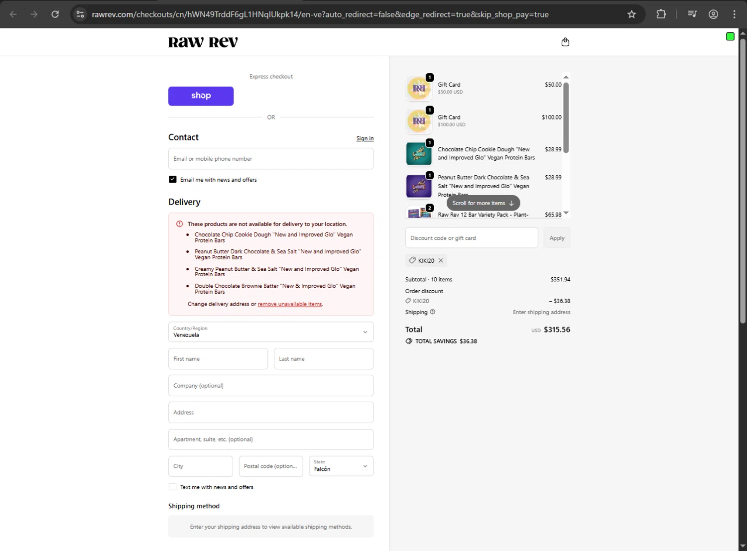
Task: Click Scroll for more items button
Action: coord(483,203)
